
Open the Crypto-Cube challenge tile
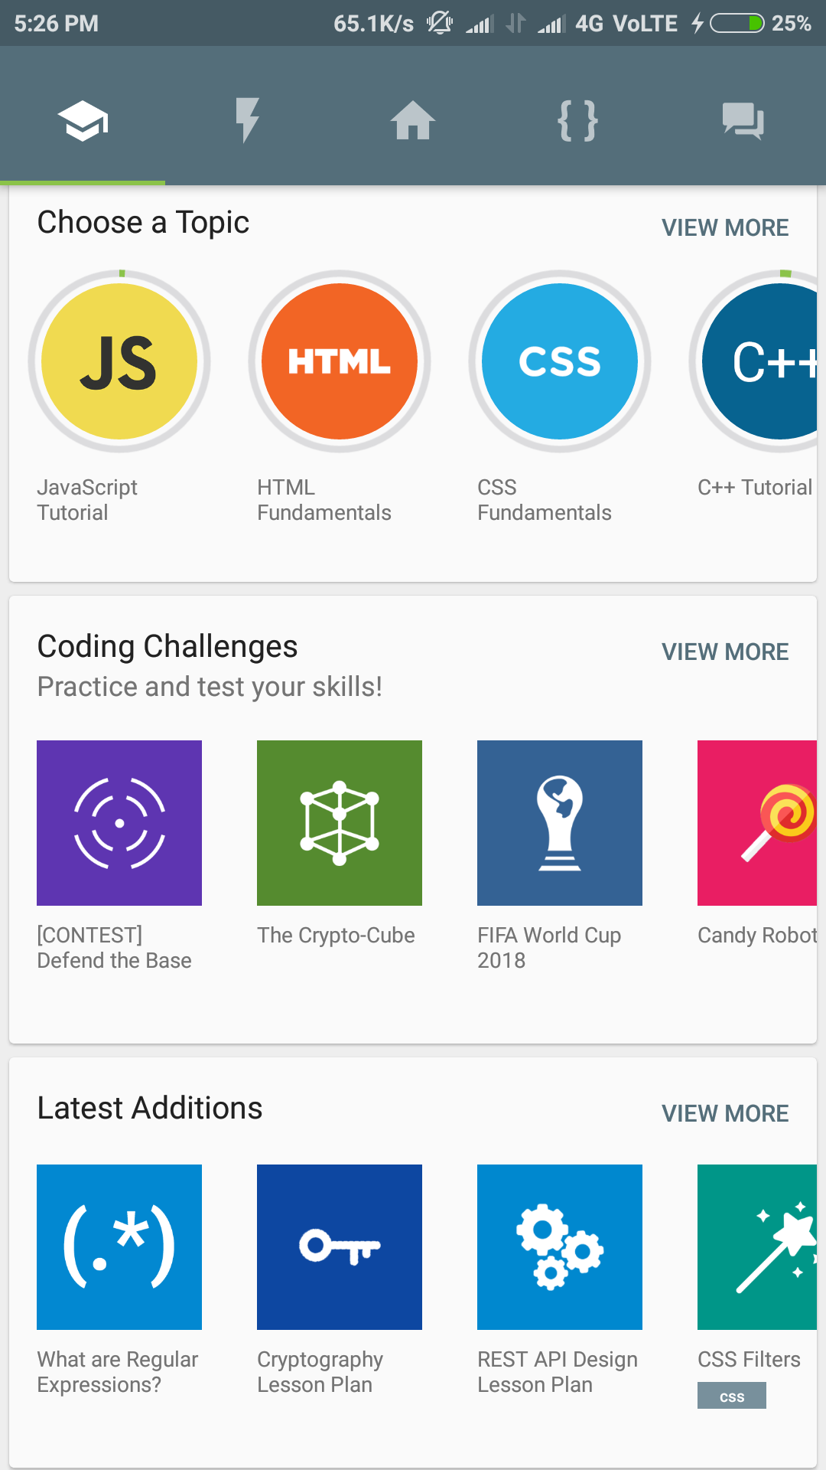click(340, 823)
